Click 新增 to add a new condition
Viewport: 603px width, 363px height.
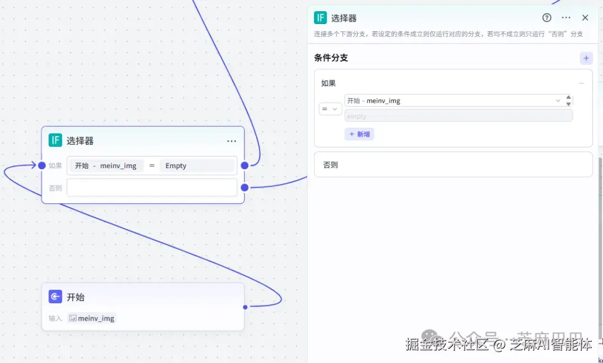[360, 134]
